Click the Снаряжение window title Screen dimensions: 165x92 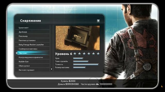tap(30, 21)
